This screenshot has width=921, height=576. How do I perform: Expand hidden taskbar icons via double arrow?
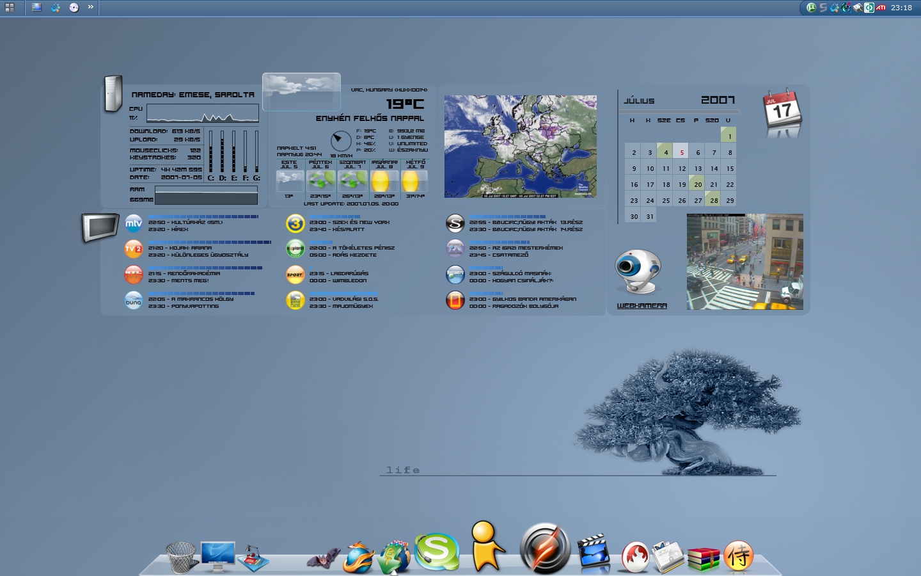90,7
